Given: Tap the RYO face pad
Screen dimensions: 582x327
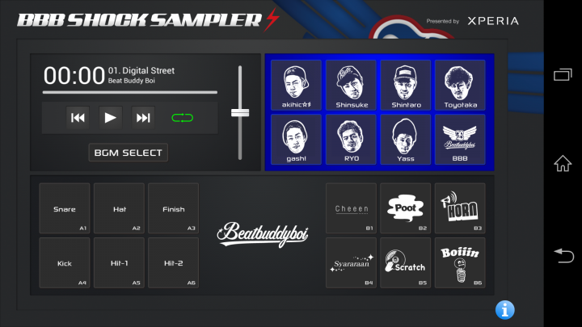Looking at the screenshot, I should tap(351, 139).
